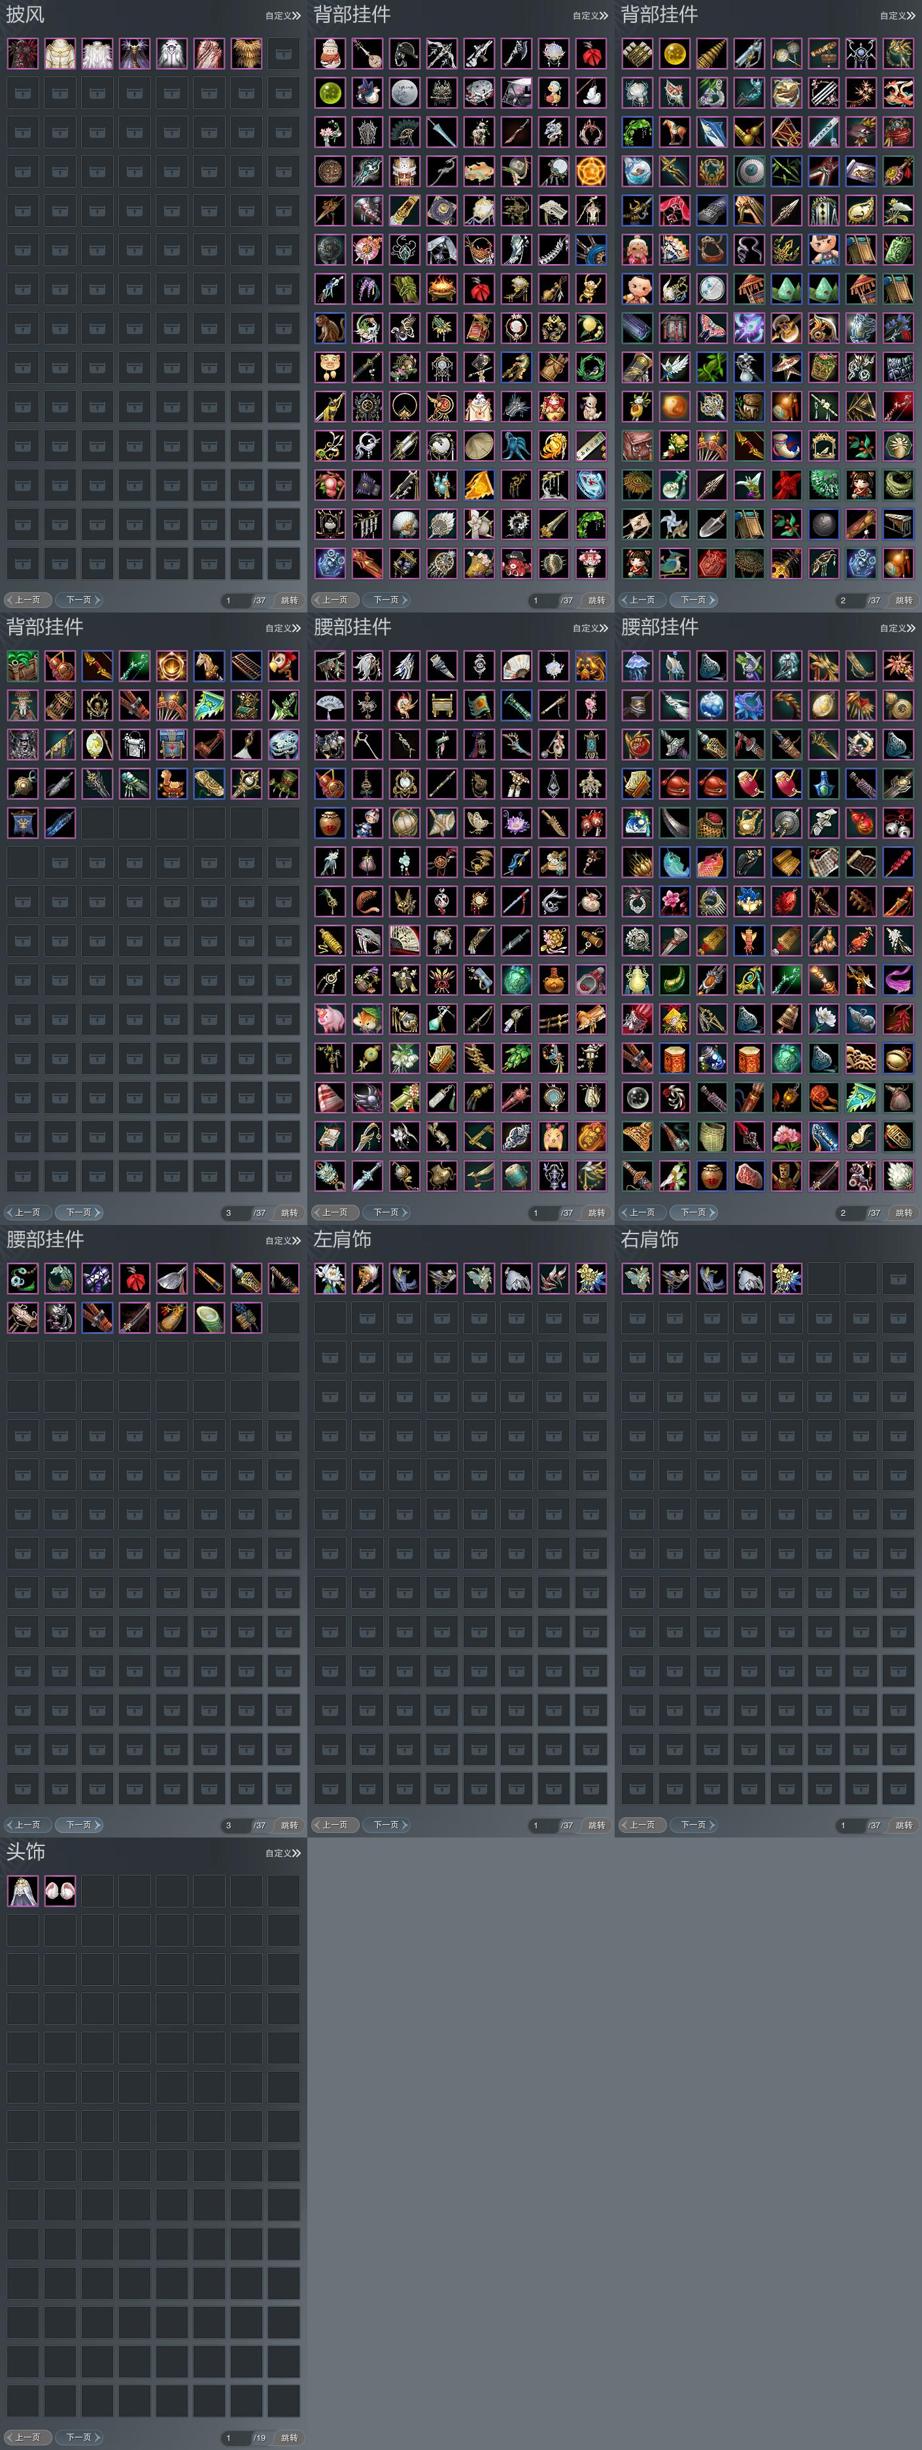Expand 自定义 in 腰部挂件 page 3 panel
This screenshot has width=922, height=2450.
click(284, 1240)
